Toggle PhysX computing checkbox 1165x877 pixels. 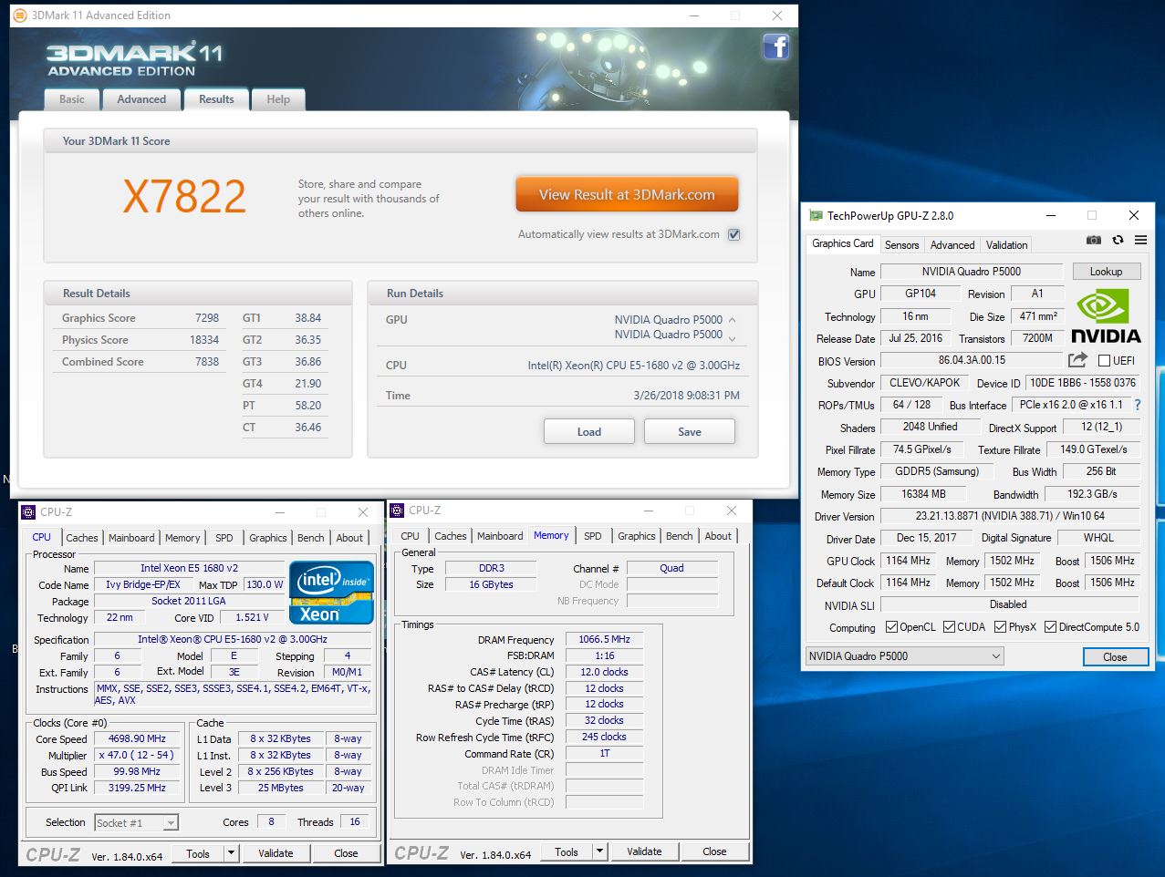(x=1000, y=627)
